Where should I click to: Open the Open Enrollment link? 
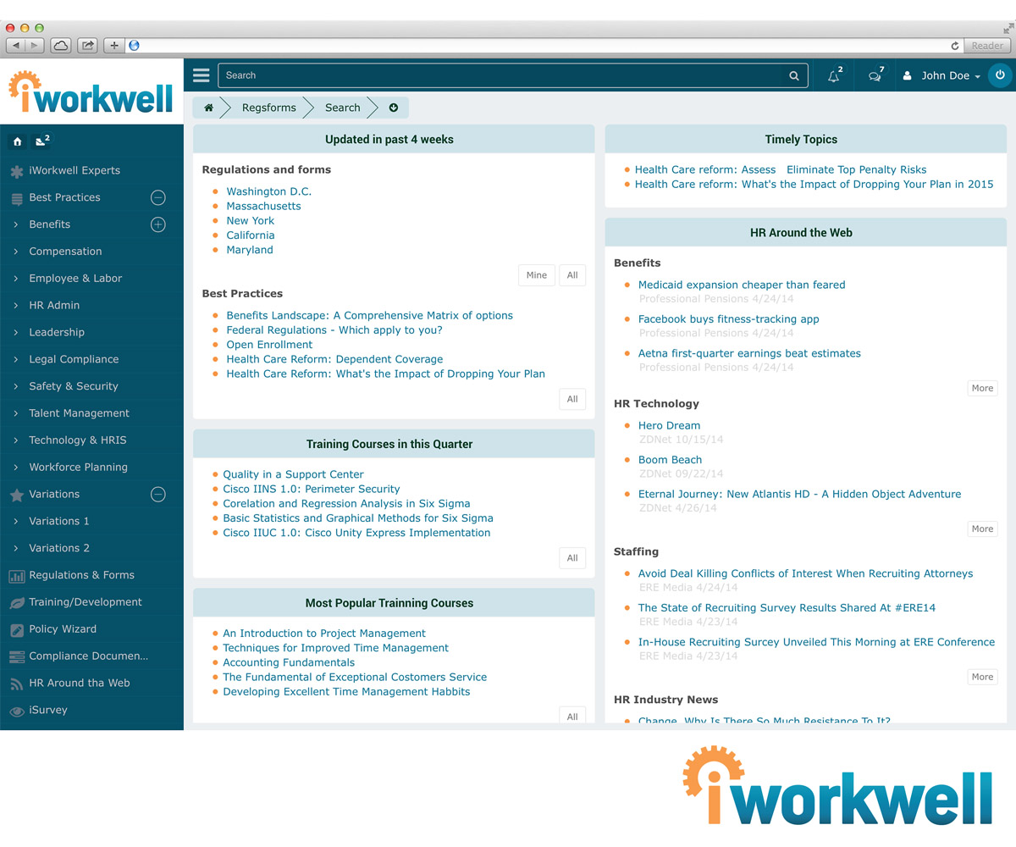coord(269,345)
